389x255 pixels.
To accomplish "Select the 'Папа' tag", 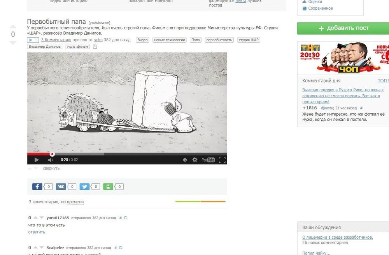I will (x=196, y=40).
